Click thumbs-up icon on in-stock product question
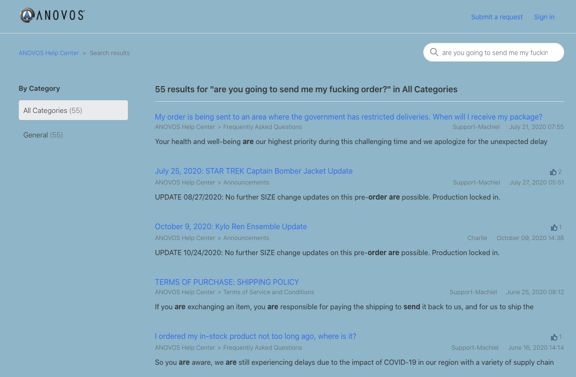Screen dimensions: 576x377 [x=554, y=337]
